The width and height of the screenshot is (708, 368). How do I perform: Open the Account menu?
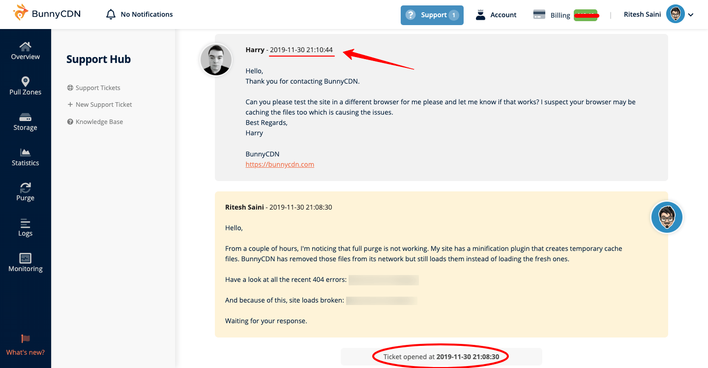496,15
